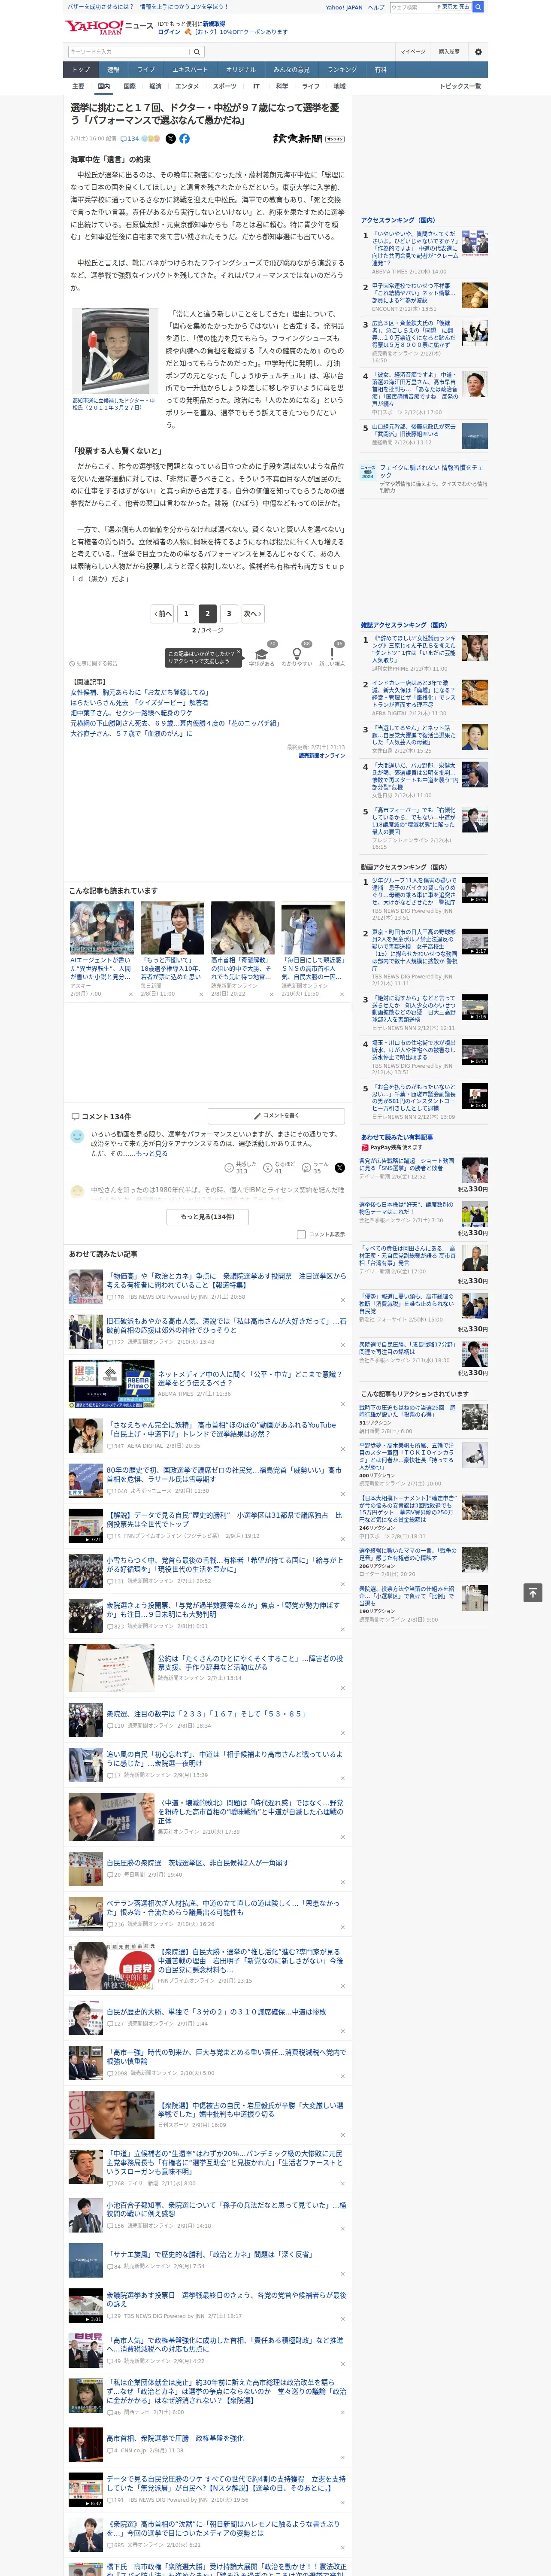The height and width of the screenshot is (2576, 551).
Task: Click the magnifier icon beside keyword search box
Action: (197, 52)
